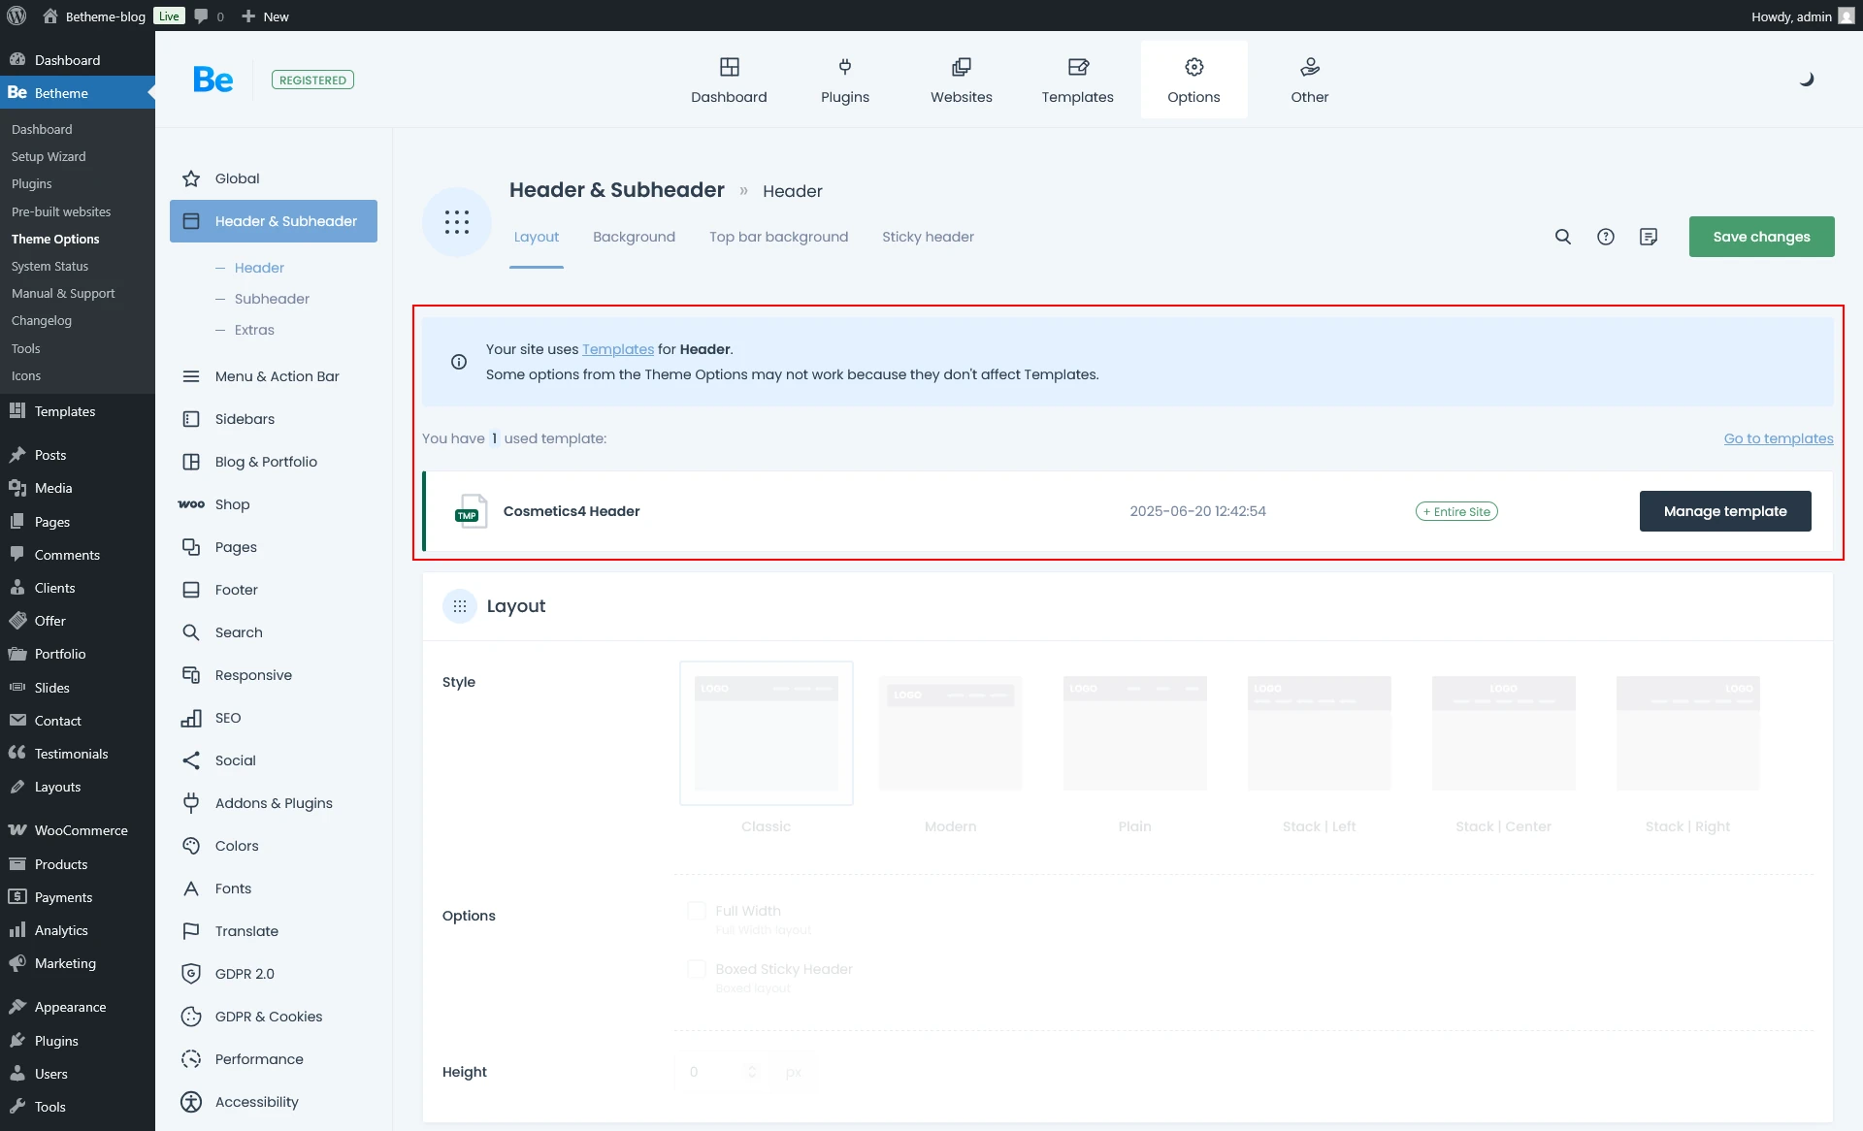This screenshot has width=1863, height=1131.
Task: Switch to the Background tab
Action: (x=633, y=236)
